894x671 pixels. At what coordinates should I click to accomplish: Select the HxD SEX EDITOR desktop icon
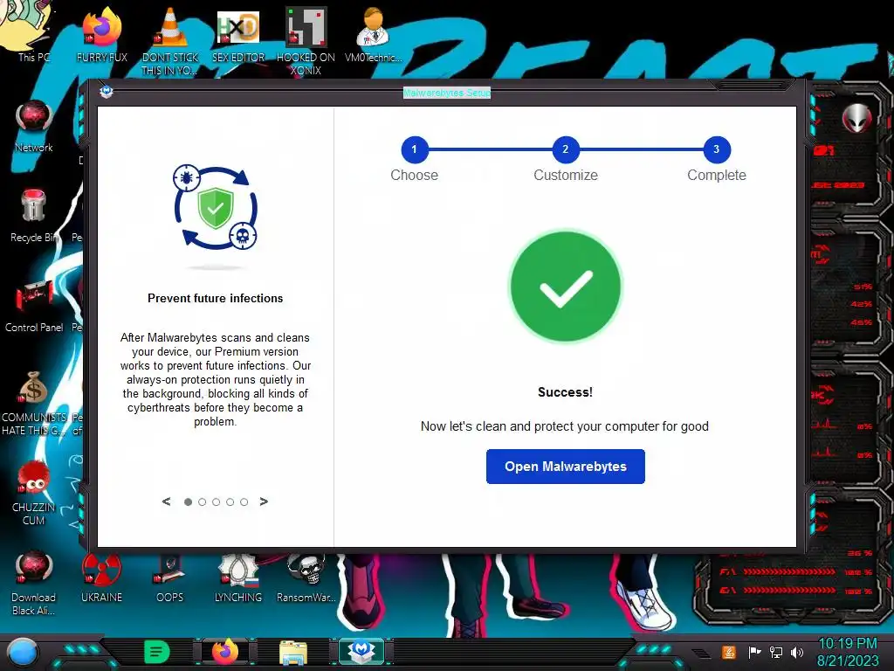click(238, 35)
